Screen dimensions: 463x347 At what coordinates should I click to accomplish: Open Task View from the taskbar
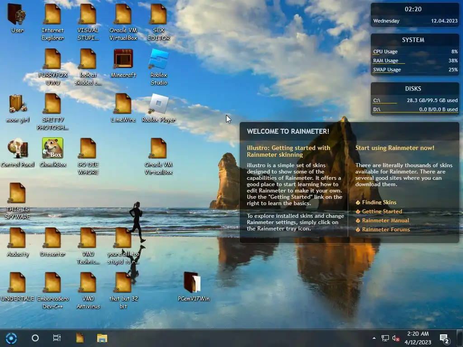pos(57,338)
